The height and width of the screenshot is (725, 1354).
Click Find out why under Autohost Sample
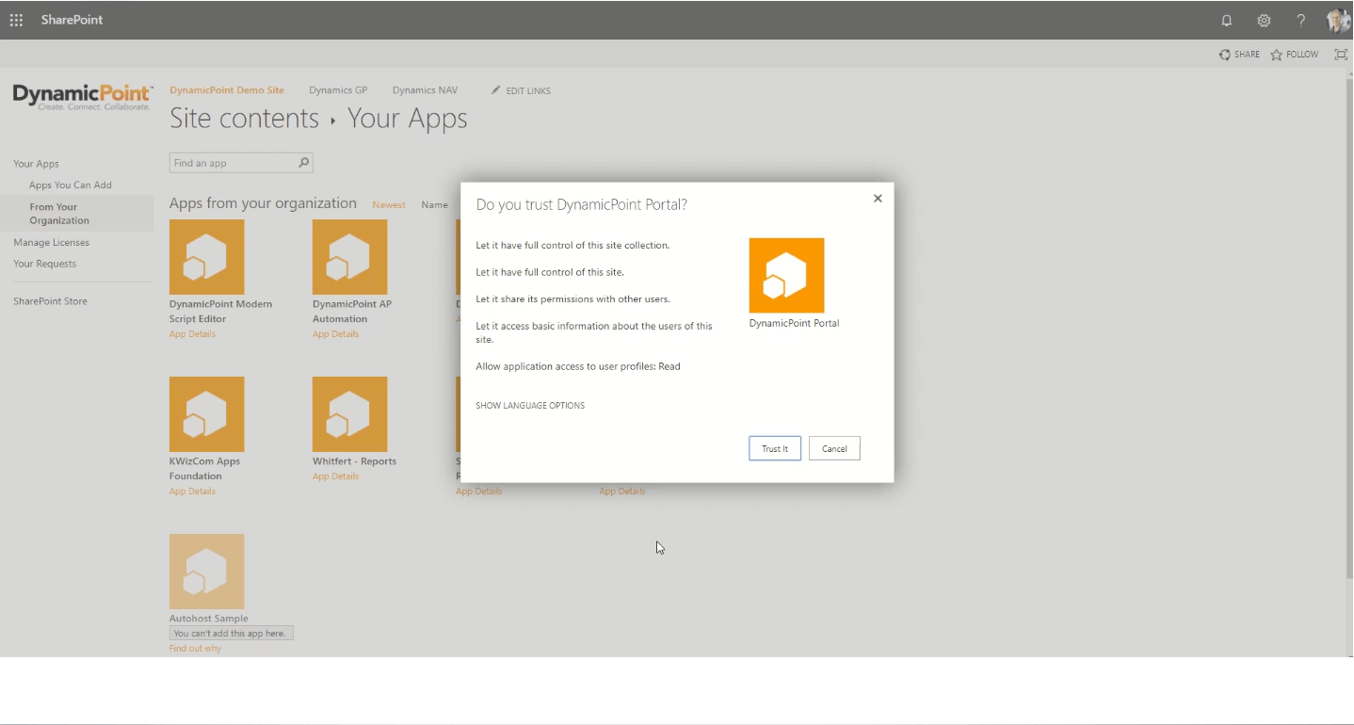pos(195,649)
